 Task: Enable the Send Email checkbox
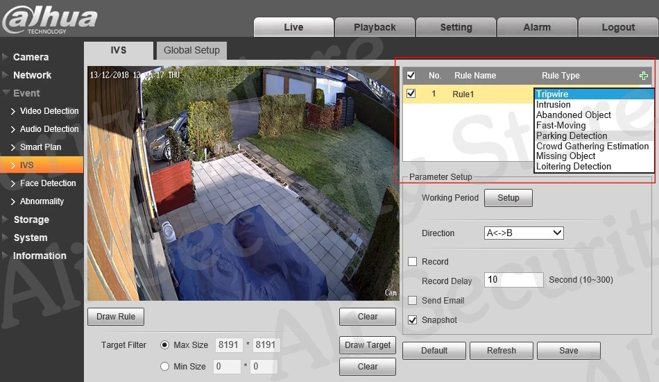tap(412, 300)
